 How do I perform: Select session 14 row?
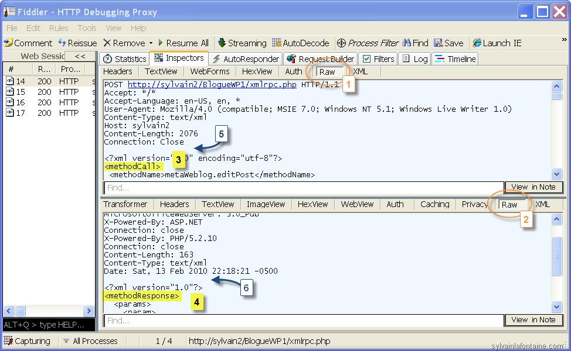[x=49, y=81]
